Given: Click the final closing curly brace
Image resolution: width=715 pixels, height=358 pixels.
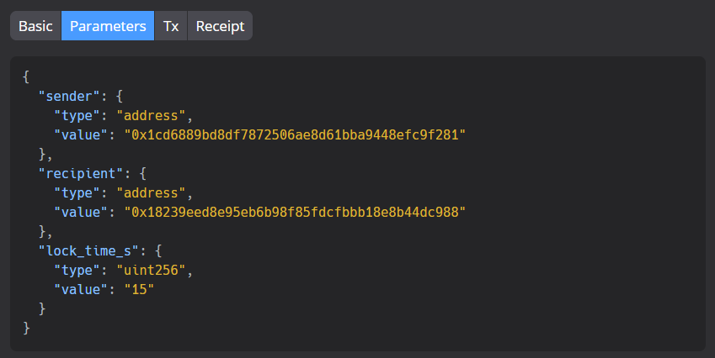Looking at the screenshot, I should click(x=26, y=328).
